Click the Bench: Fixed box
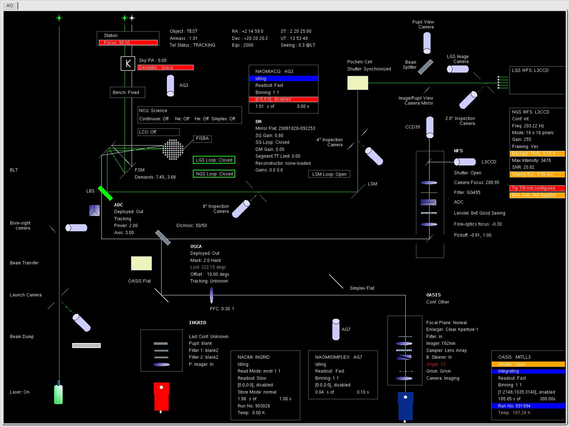The image size is (569, 427). tap(127, 93)
